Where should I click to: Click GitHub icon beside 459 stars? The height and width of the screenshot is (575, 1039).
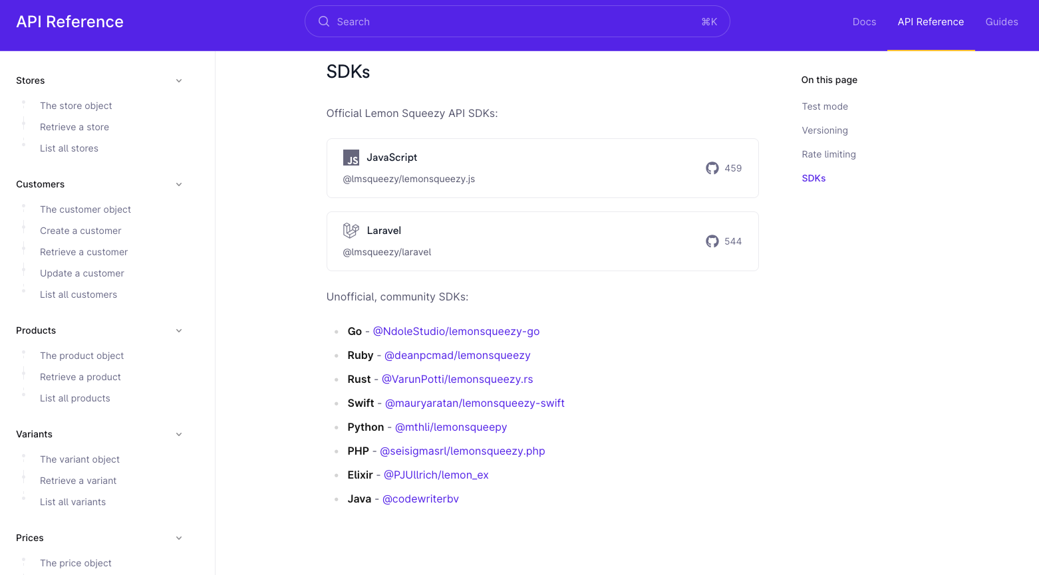point(712,168)
